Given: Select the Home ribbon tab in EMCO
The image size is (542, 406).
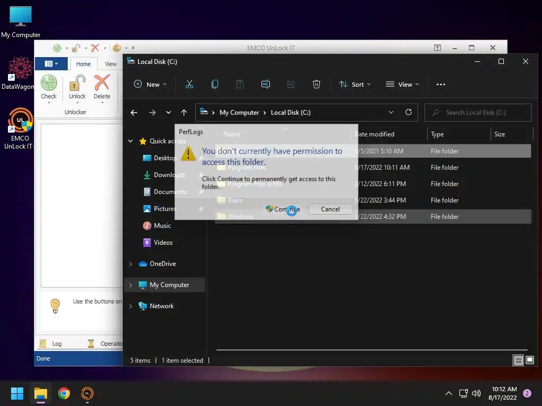Looking at the screenshot, I should point(83,64).
